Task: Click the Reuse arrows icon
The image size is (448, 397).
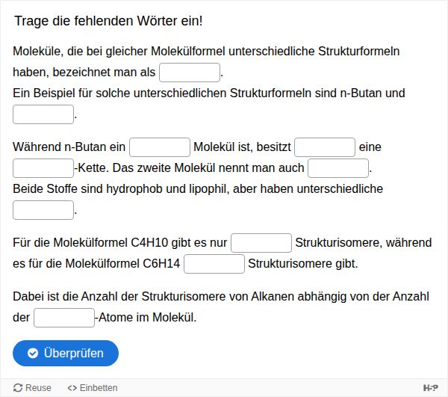Action: click(x=18, y=388)
